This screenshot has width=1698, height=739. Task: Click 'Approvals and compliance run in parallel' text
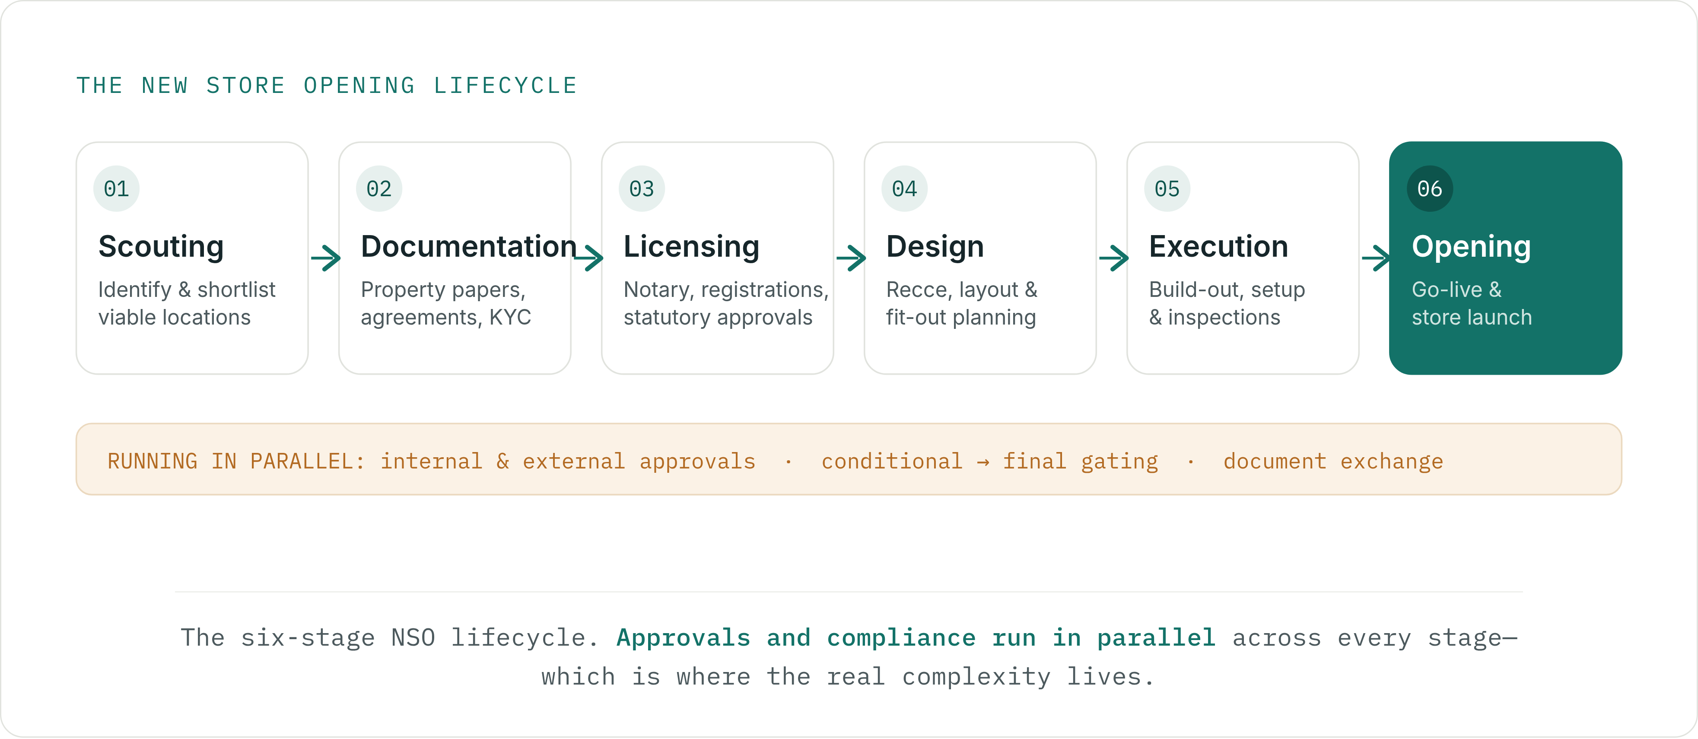pos(916,637)
